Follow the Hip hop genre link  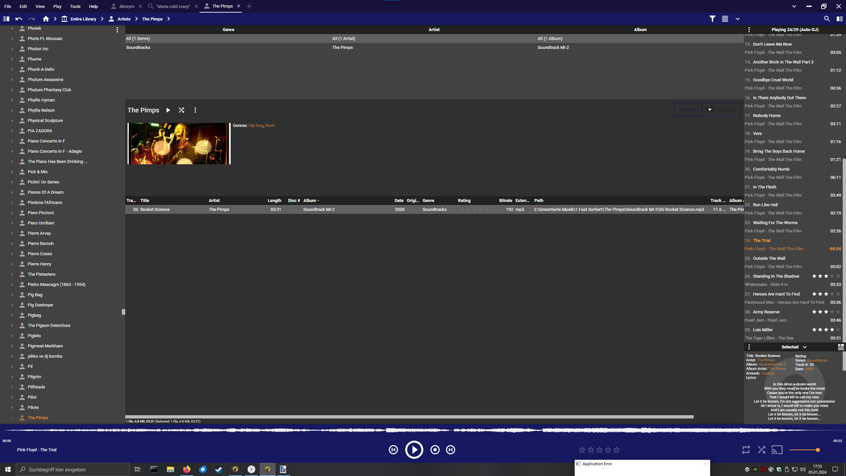[x=255, y=126]
